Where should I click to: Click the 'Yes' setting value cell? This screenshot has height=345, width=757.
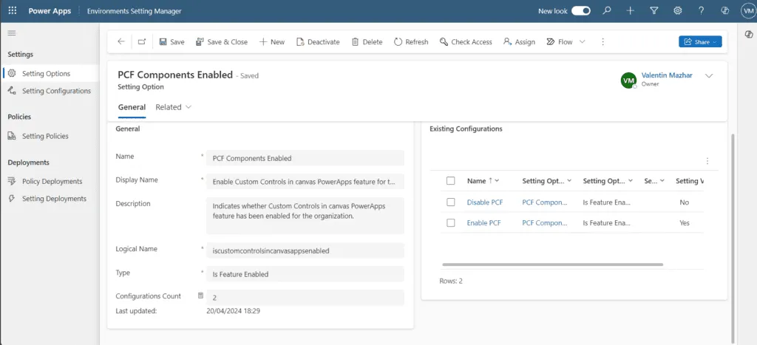[685, 223]
